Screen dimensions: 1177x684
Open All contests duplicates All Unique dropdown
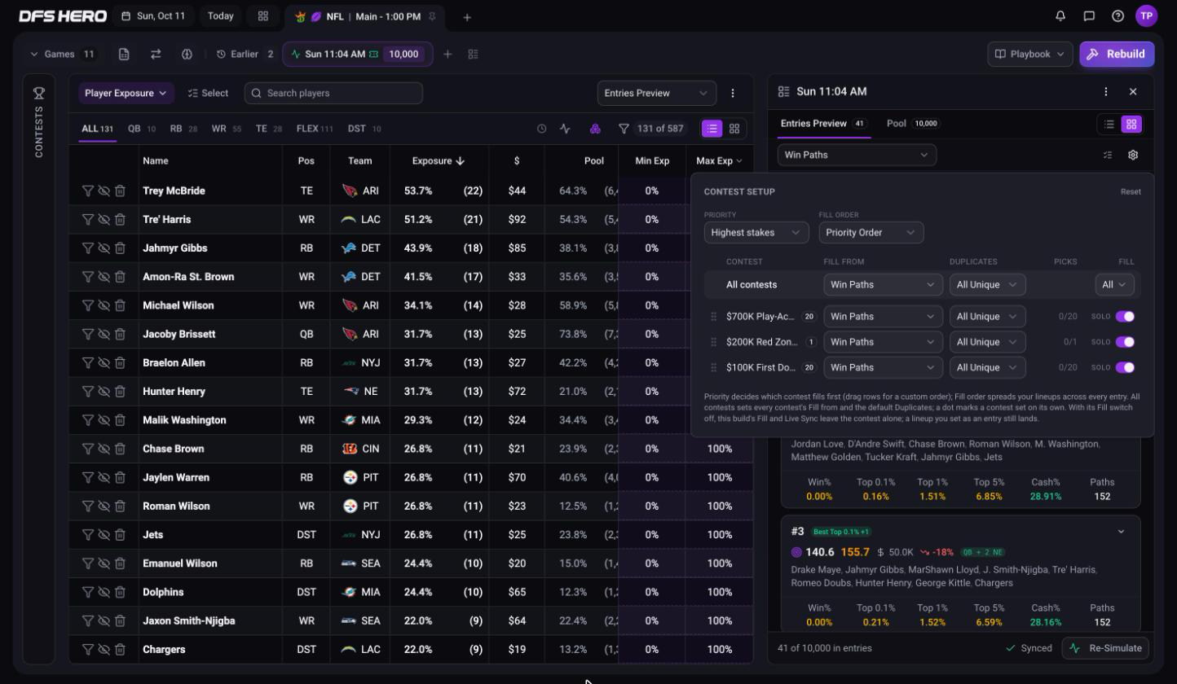coord(987,284)
